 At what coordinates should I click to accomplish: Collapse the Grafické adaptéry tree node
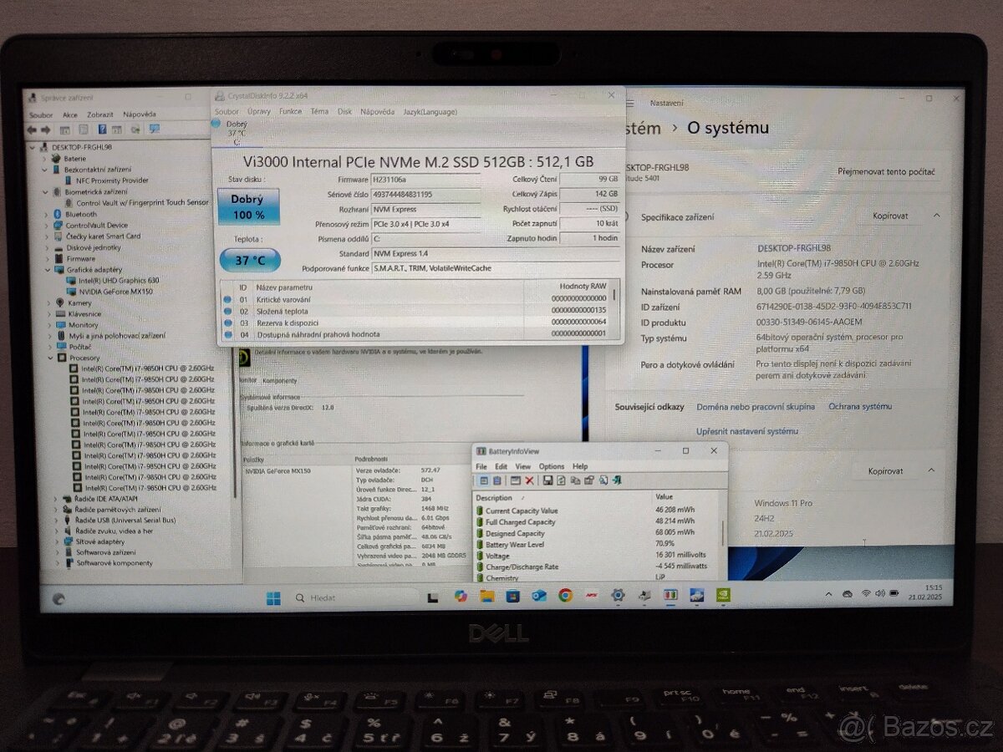pos(47,269)
